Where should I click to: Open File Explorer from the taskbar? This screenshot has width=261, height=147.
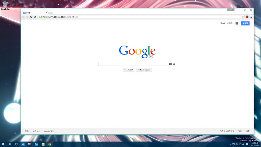[x=43, y=144]
